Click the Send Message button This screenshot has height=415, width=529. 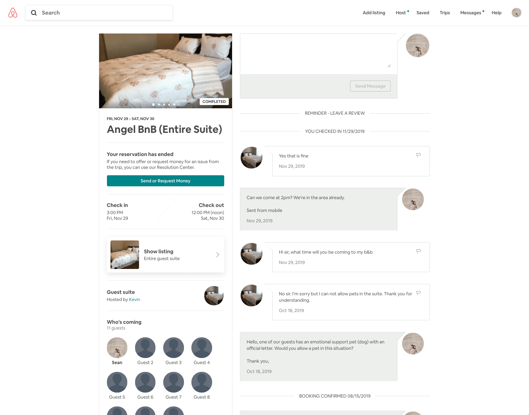(370, 86)
